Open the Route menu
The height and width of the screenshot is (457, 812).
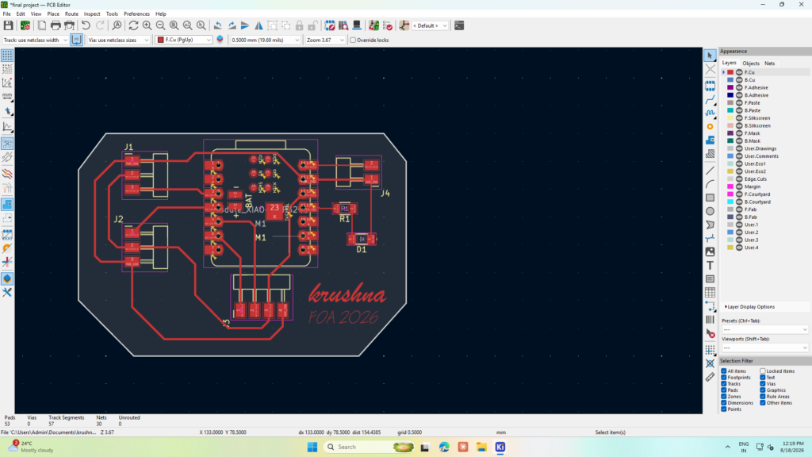(x=71, y=14)
